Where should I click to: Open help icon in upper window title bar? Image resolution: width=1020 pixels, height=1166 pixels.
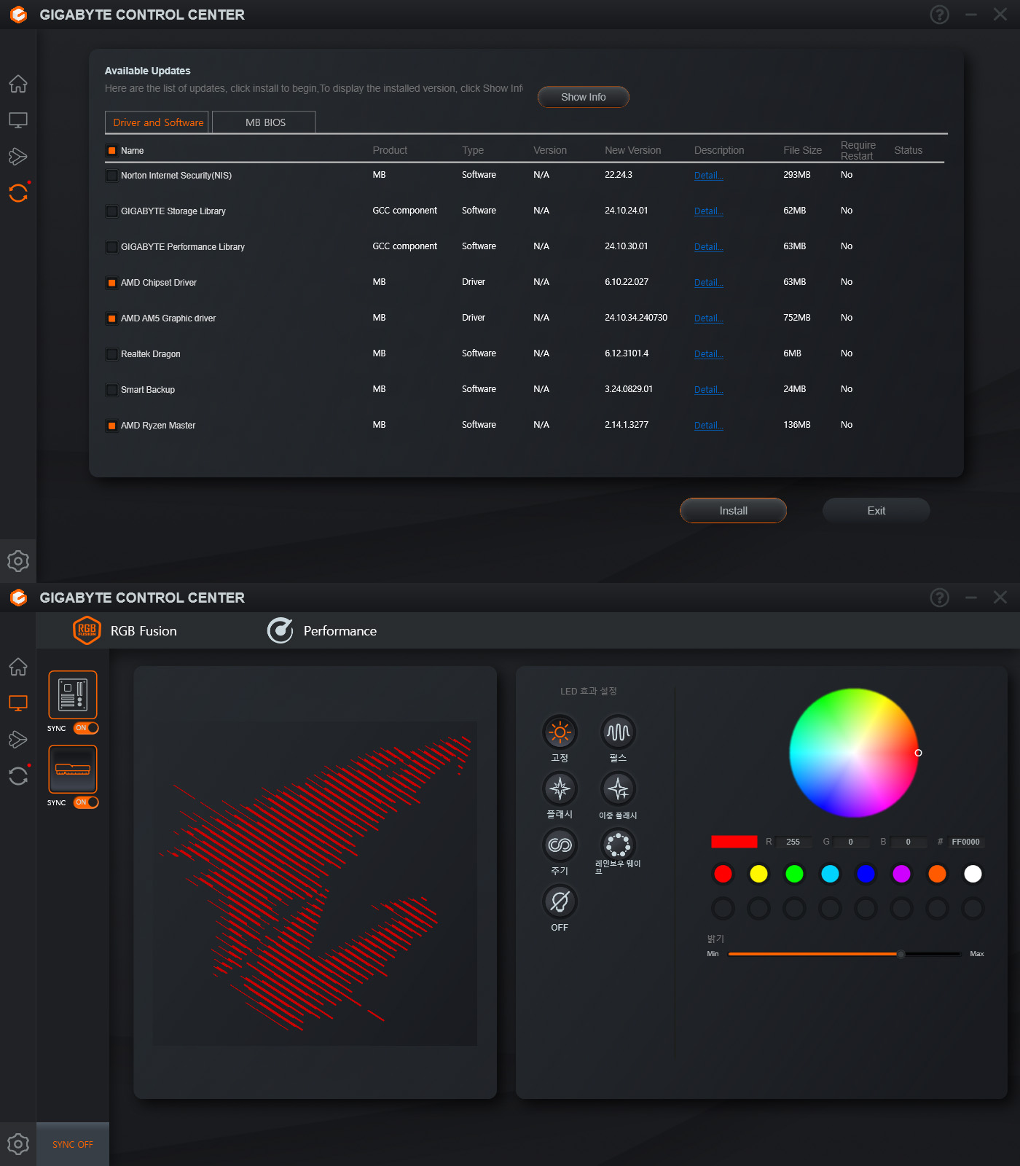[940, 15]
